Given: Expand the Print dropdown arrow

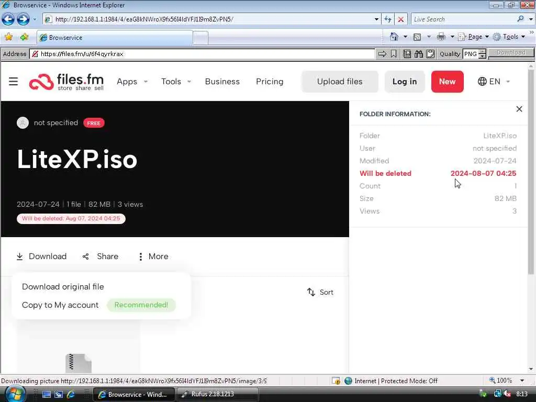Looking at the screenshot, I should (x=452, y=37).
